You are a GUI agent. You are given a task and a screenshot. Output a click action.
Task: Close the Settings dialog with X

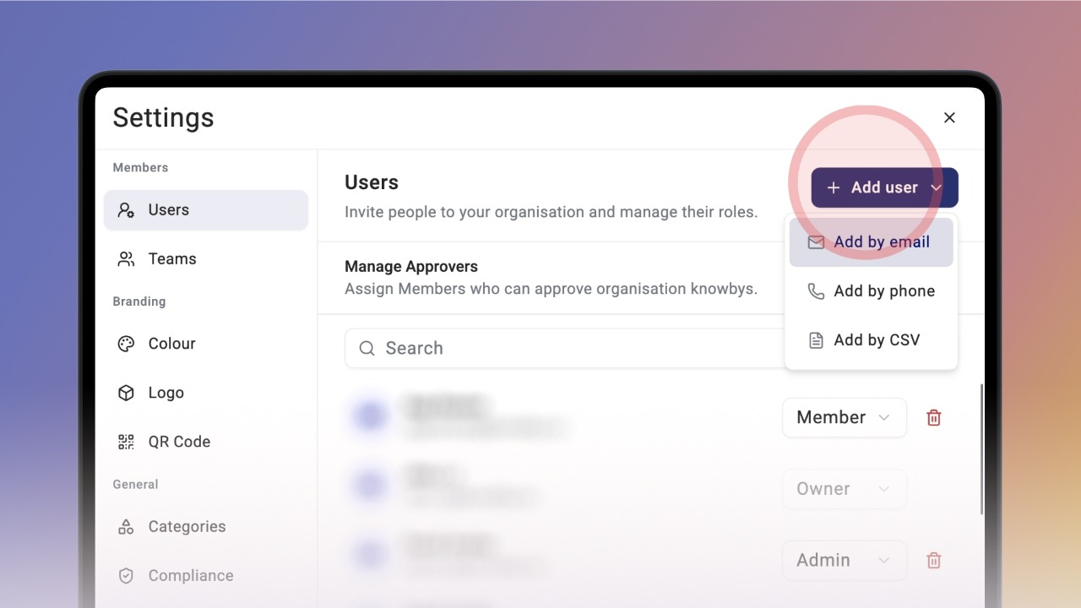(949, 117)
